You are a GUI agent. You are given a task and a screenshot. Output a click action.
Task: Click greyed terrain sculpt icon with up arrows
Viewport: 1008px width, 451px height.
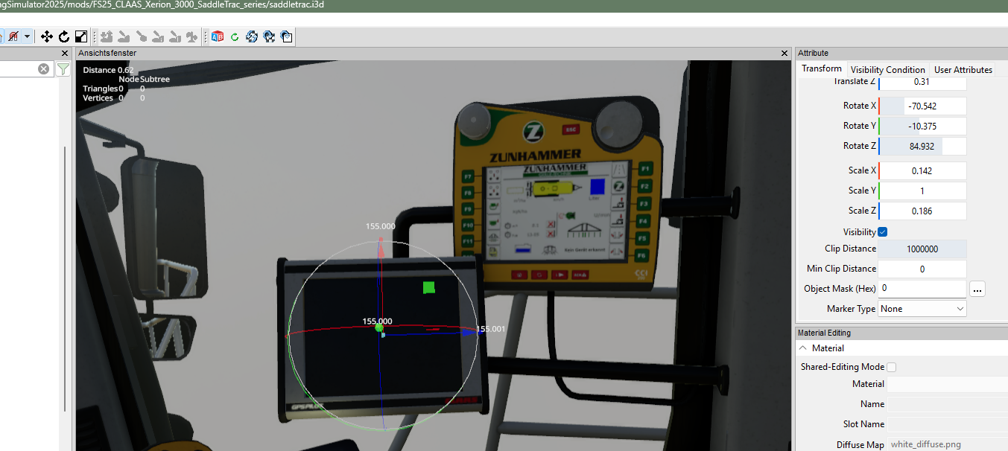107,36
